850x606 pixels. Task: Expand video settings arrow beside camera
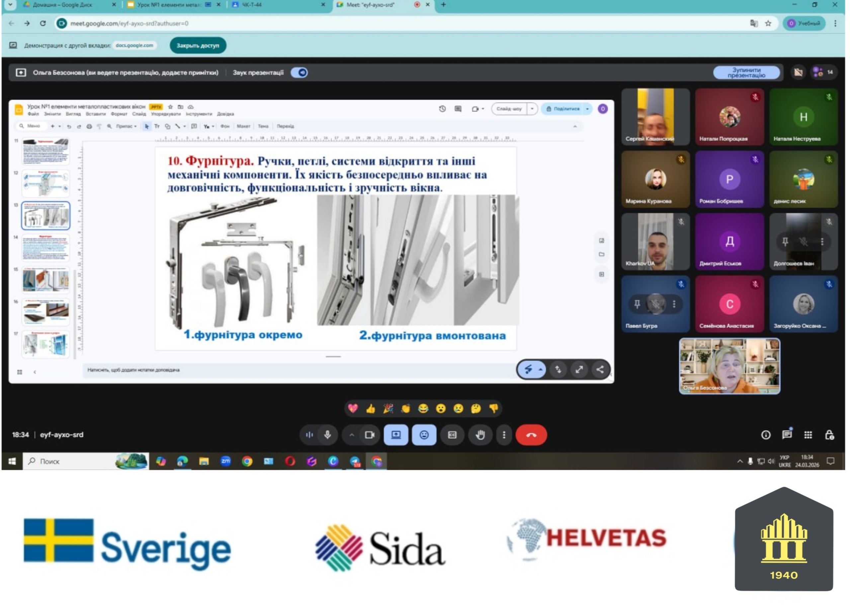tap(351, 435)
